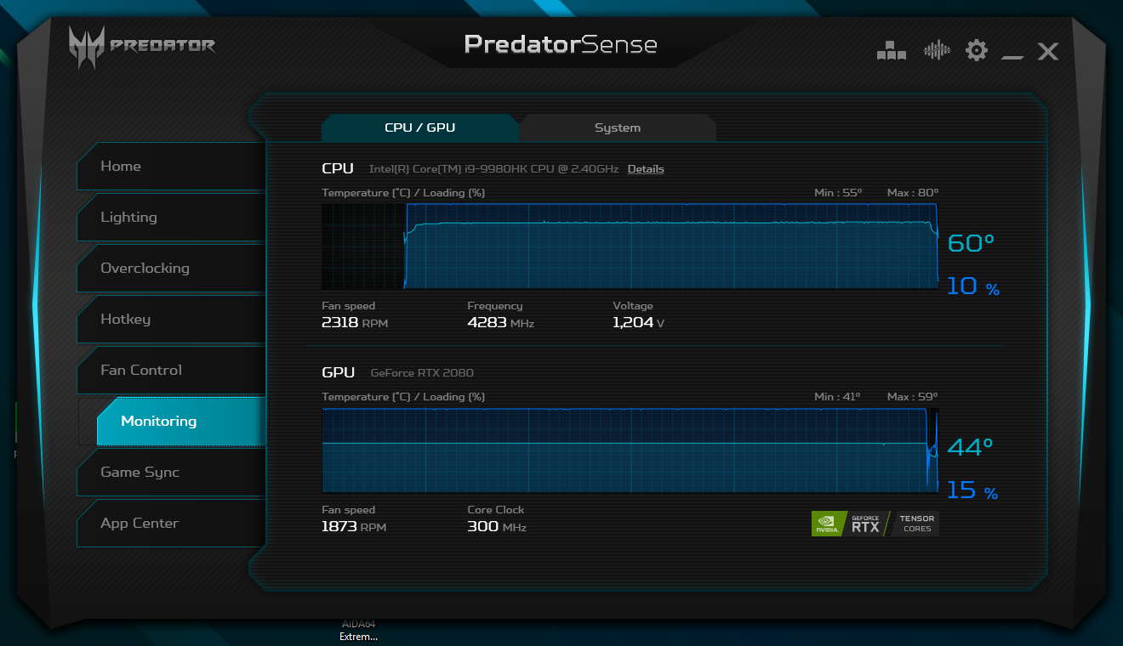The height and width of the screenshot is (646, 1123).
Task: Click the sound waveform icon in title bar
Action: (x=937, y=50)
